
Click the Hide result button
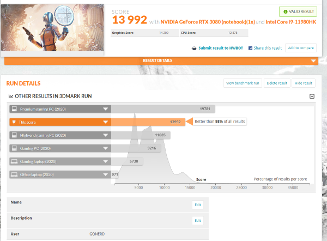coord(304,83)
